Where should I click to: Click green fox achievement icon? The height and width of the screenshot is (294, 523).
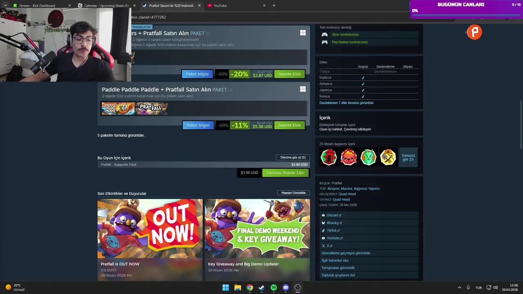pyautogui.click(x=368, y=157)
